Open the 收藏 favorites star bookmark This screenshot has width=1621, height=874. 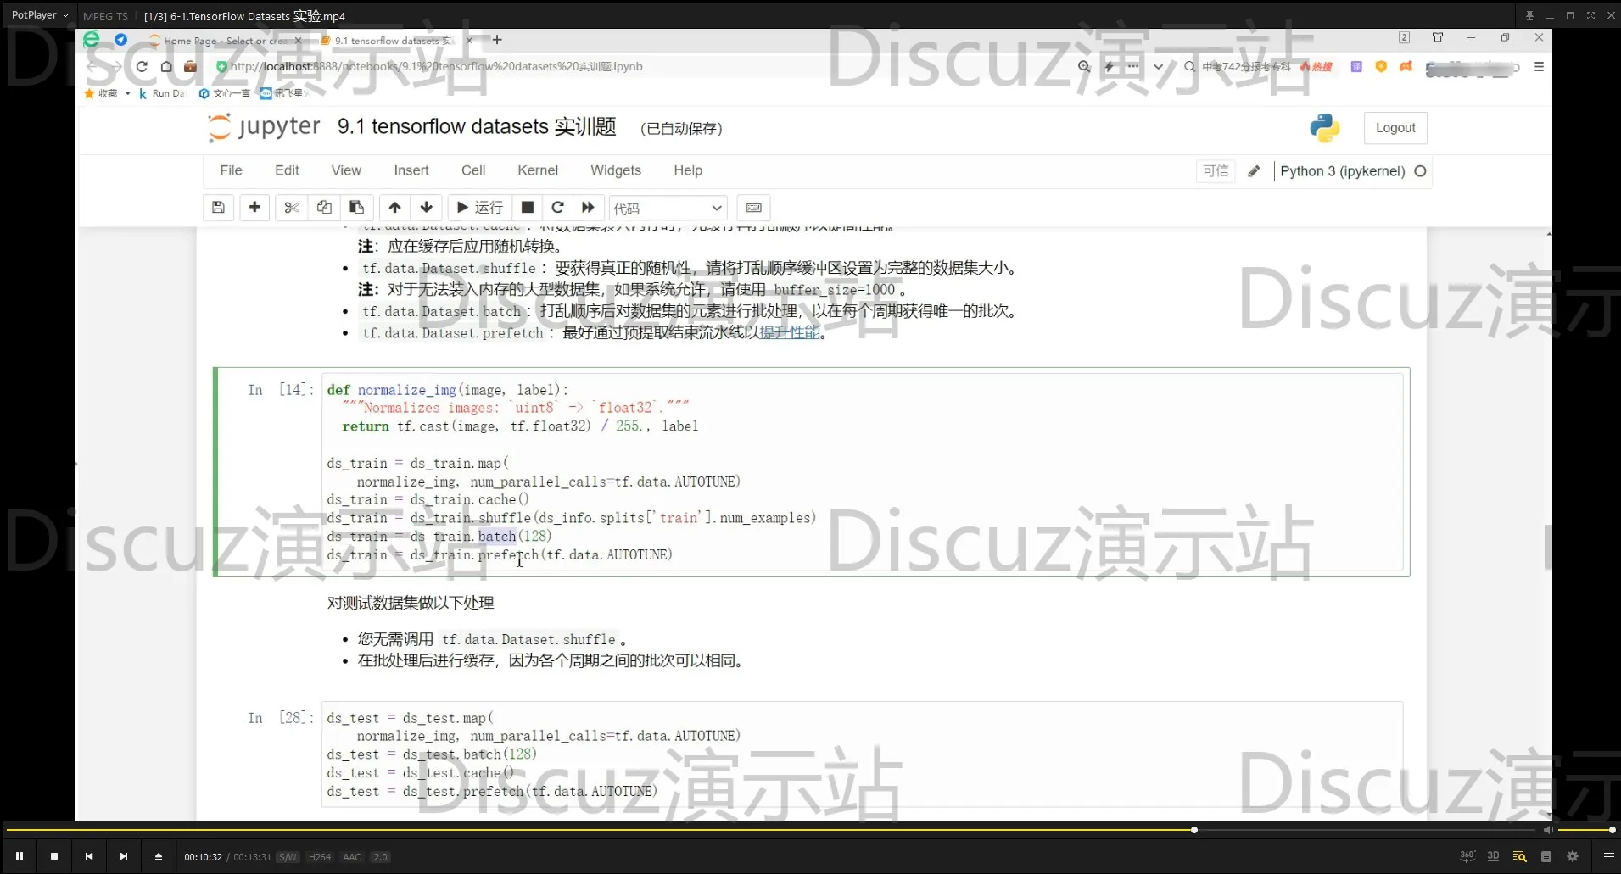[101, 93]
